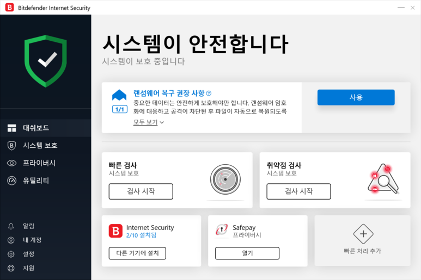Click the blue 사용 button
The width and height of the screenshot is (421, 280).
pyautogui.click(x=356, y=97)
